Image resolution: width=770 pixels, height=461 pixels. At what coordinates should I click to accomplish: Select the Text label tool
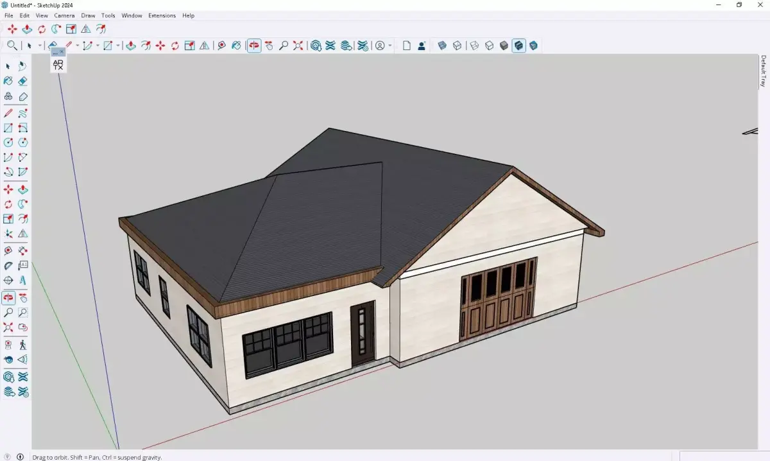22,265
